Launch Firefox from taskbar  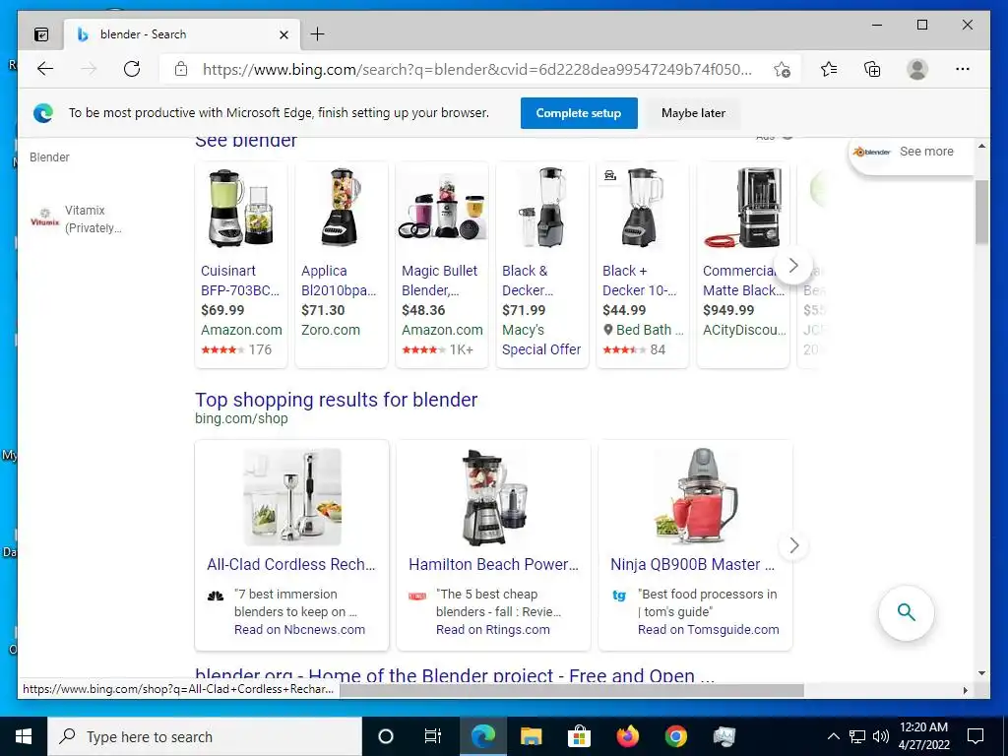627,736
